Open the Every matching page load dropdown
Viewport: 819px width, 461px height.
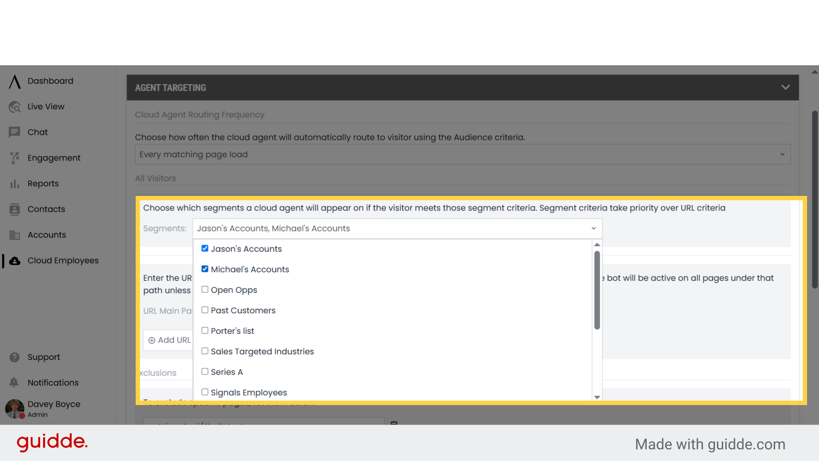coord(462,155)
